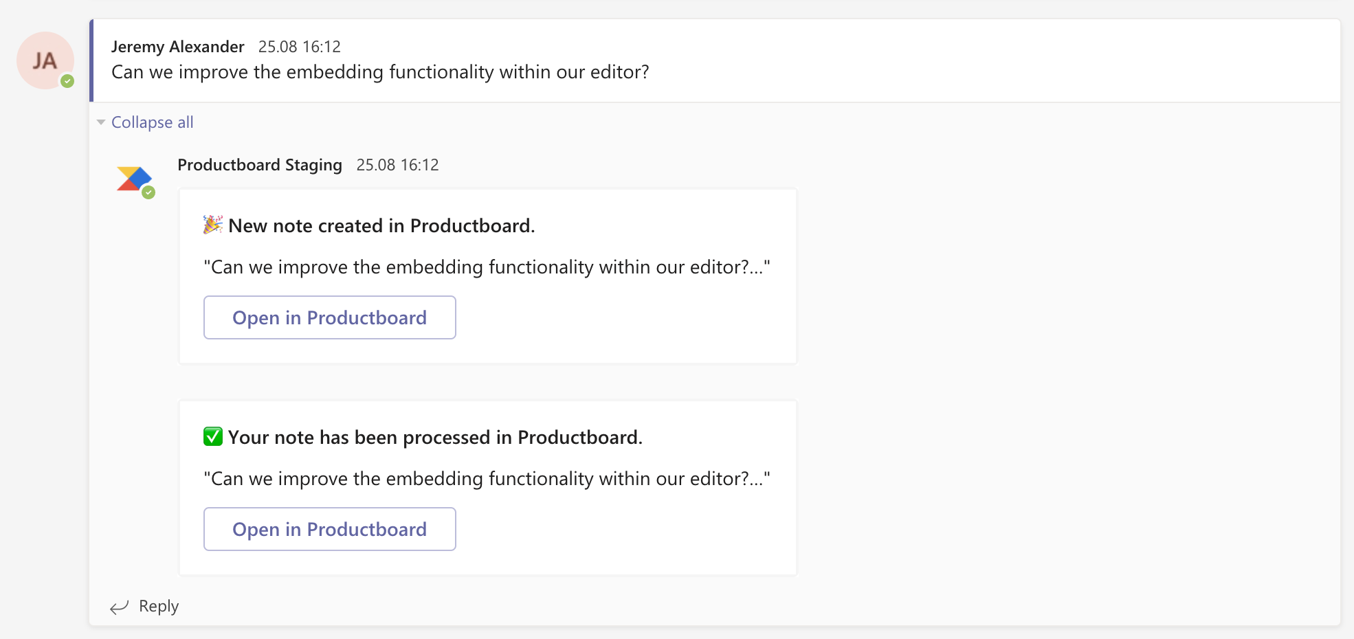Click the "New note created in Productboard" heading
Image resolution: width=1354 pixels, height=639 pixels.
pyautogui.click(x=381, y=225)
